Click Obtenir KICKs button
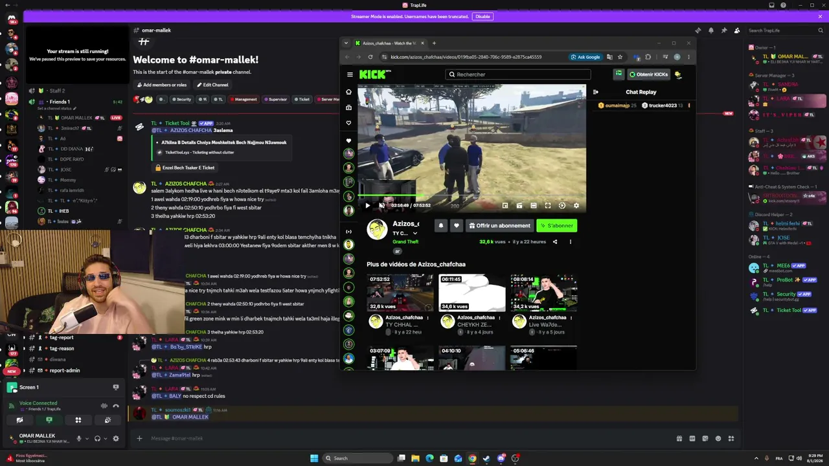The image size is (829, 466). [648, 74]
